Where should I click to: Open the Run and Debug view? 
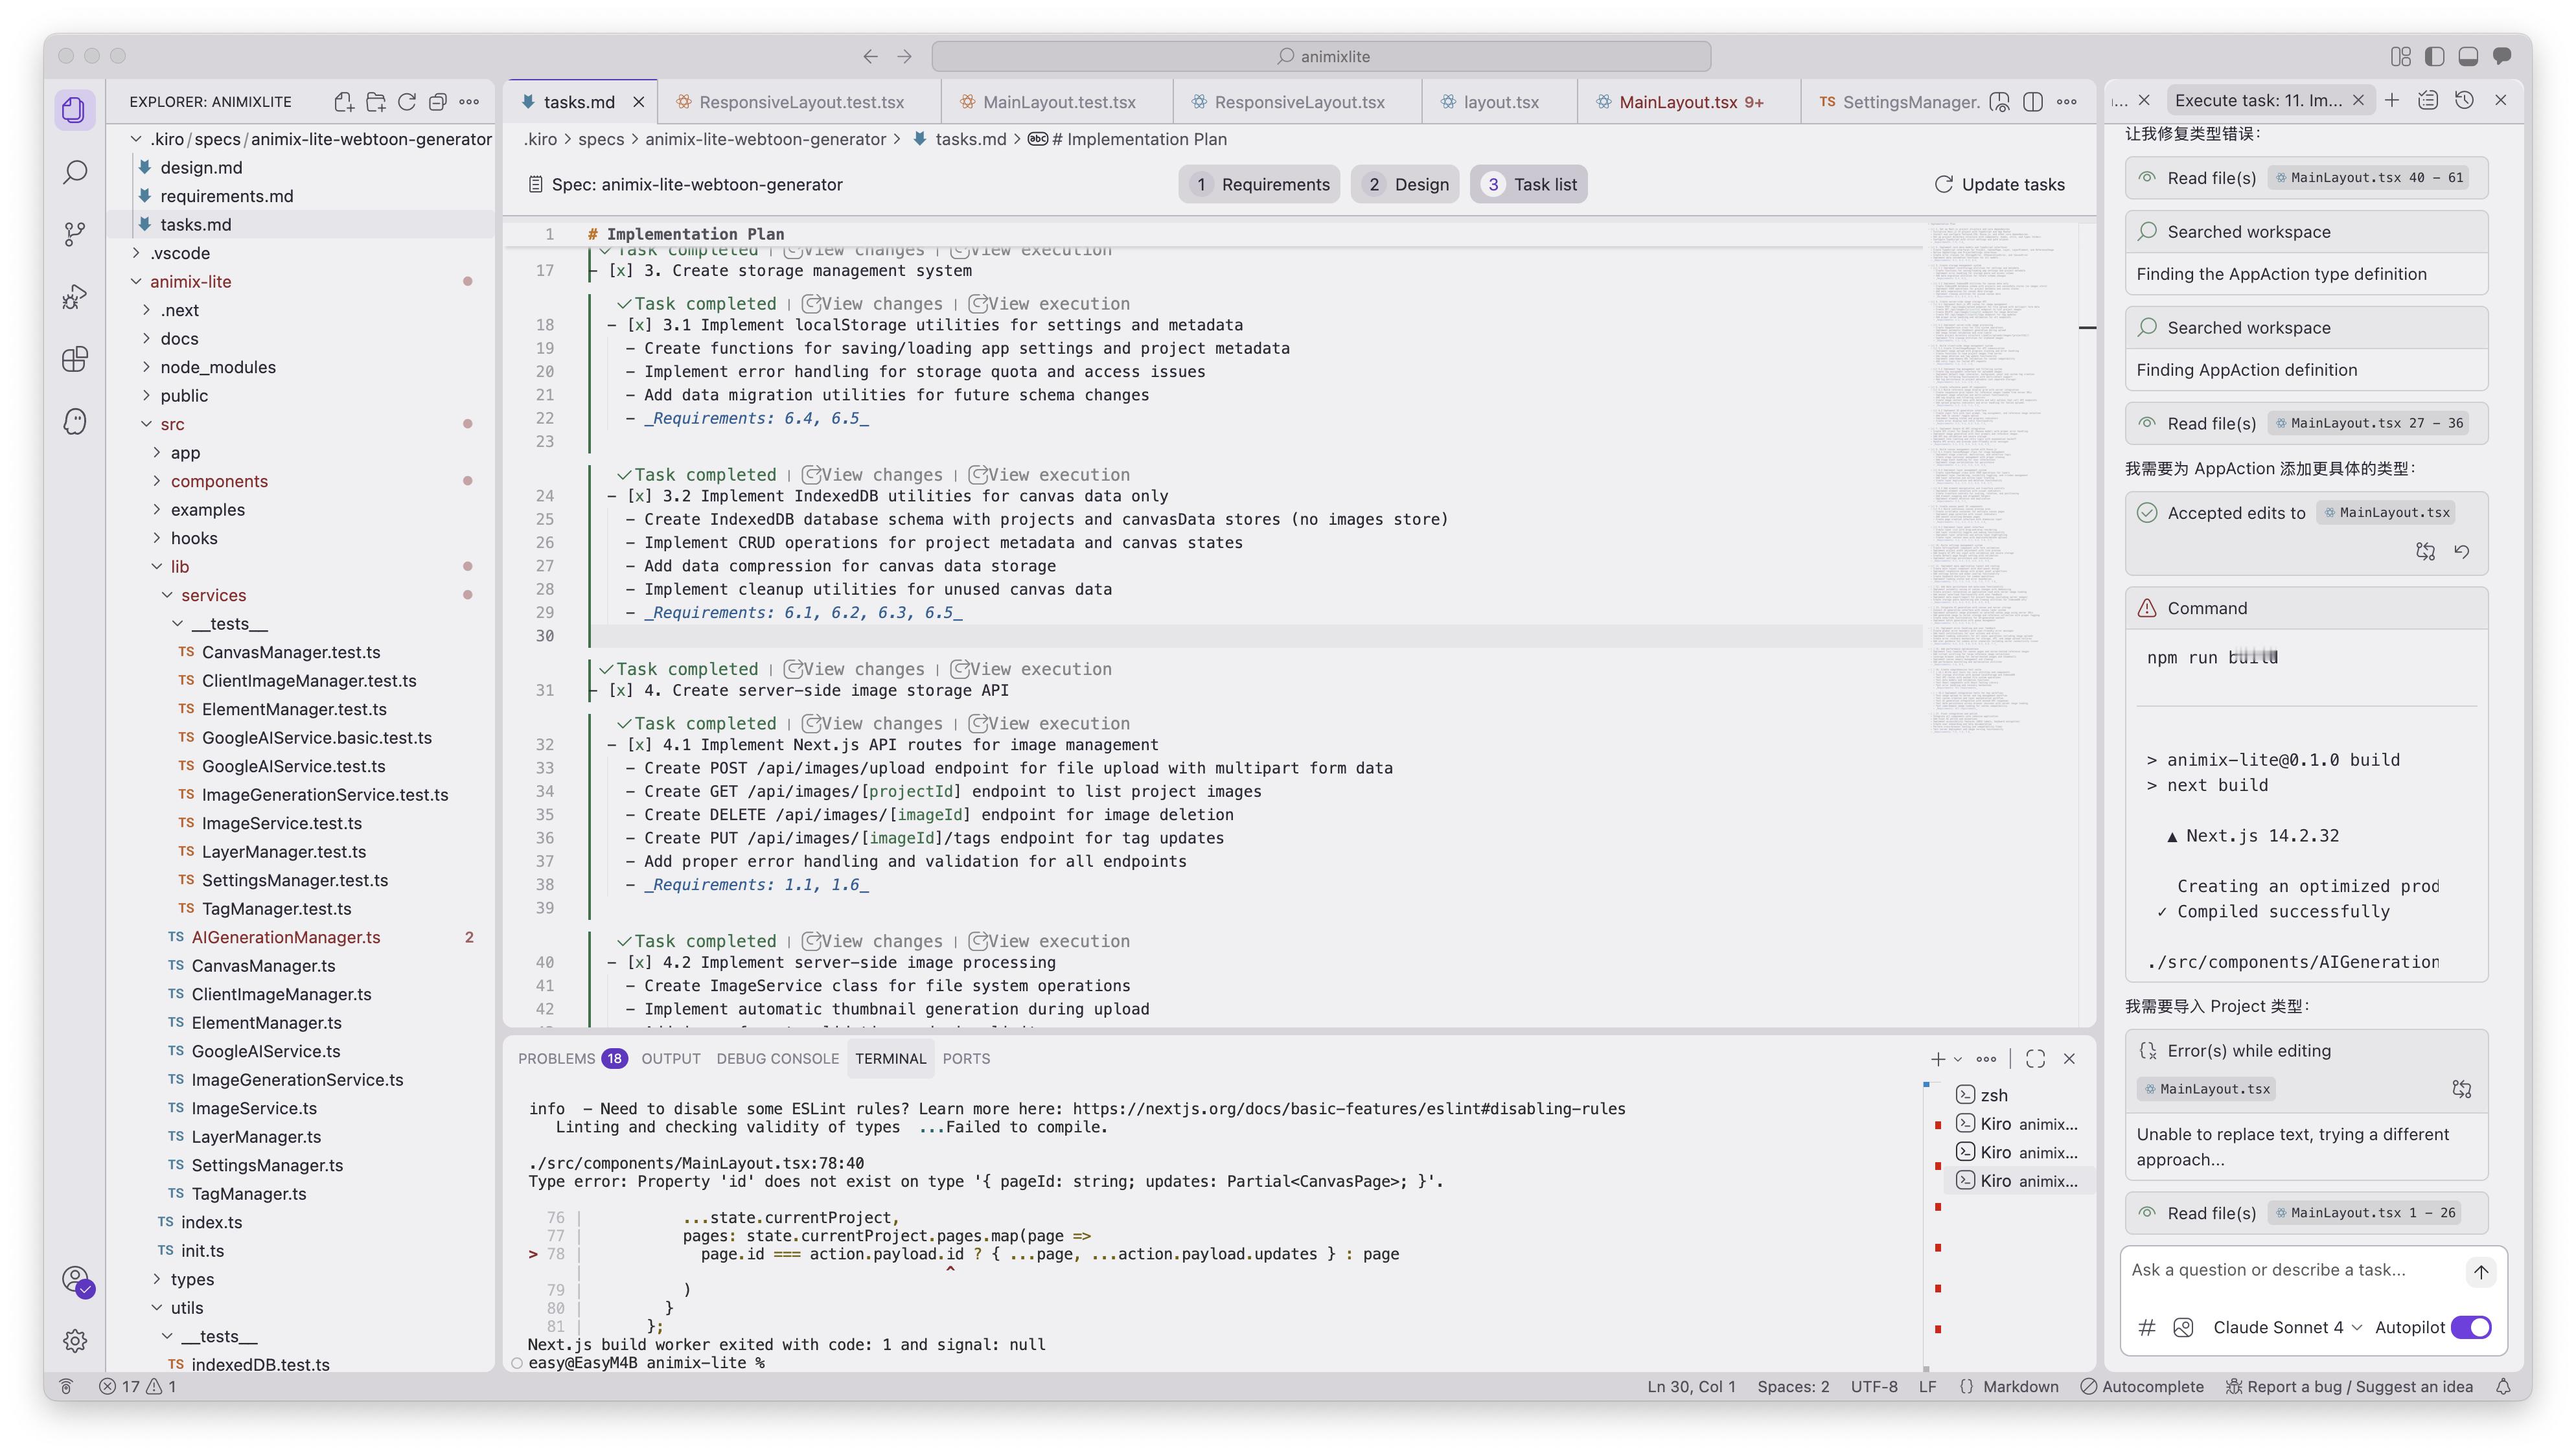coord(74,297)
